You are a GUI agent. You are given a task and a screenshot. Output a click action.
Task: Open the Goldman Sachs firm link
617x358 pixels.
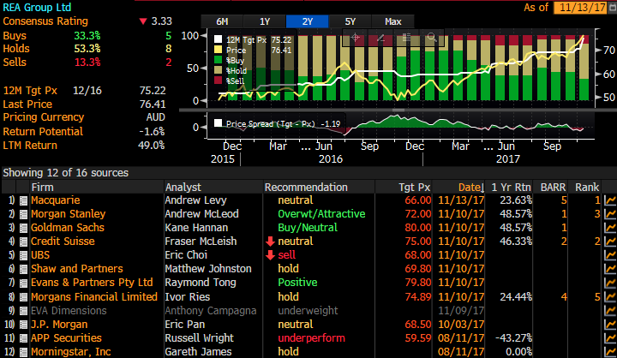tap(68, 228)
